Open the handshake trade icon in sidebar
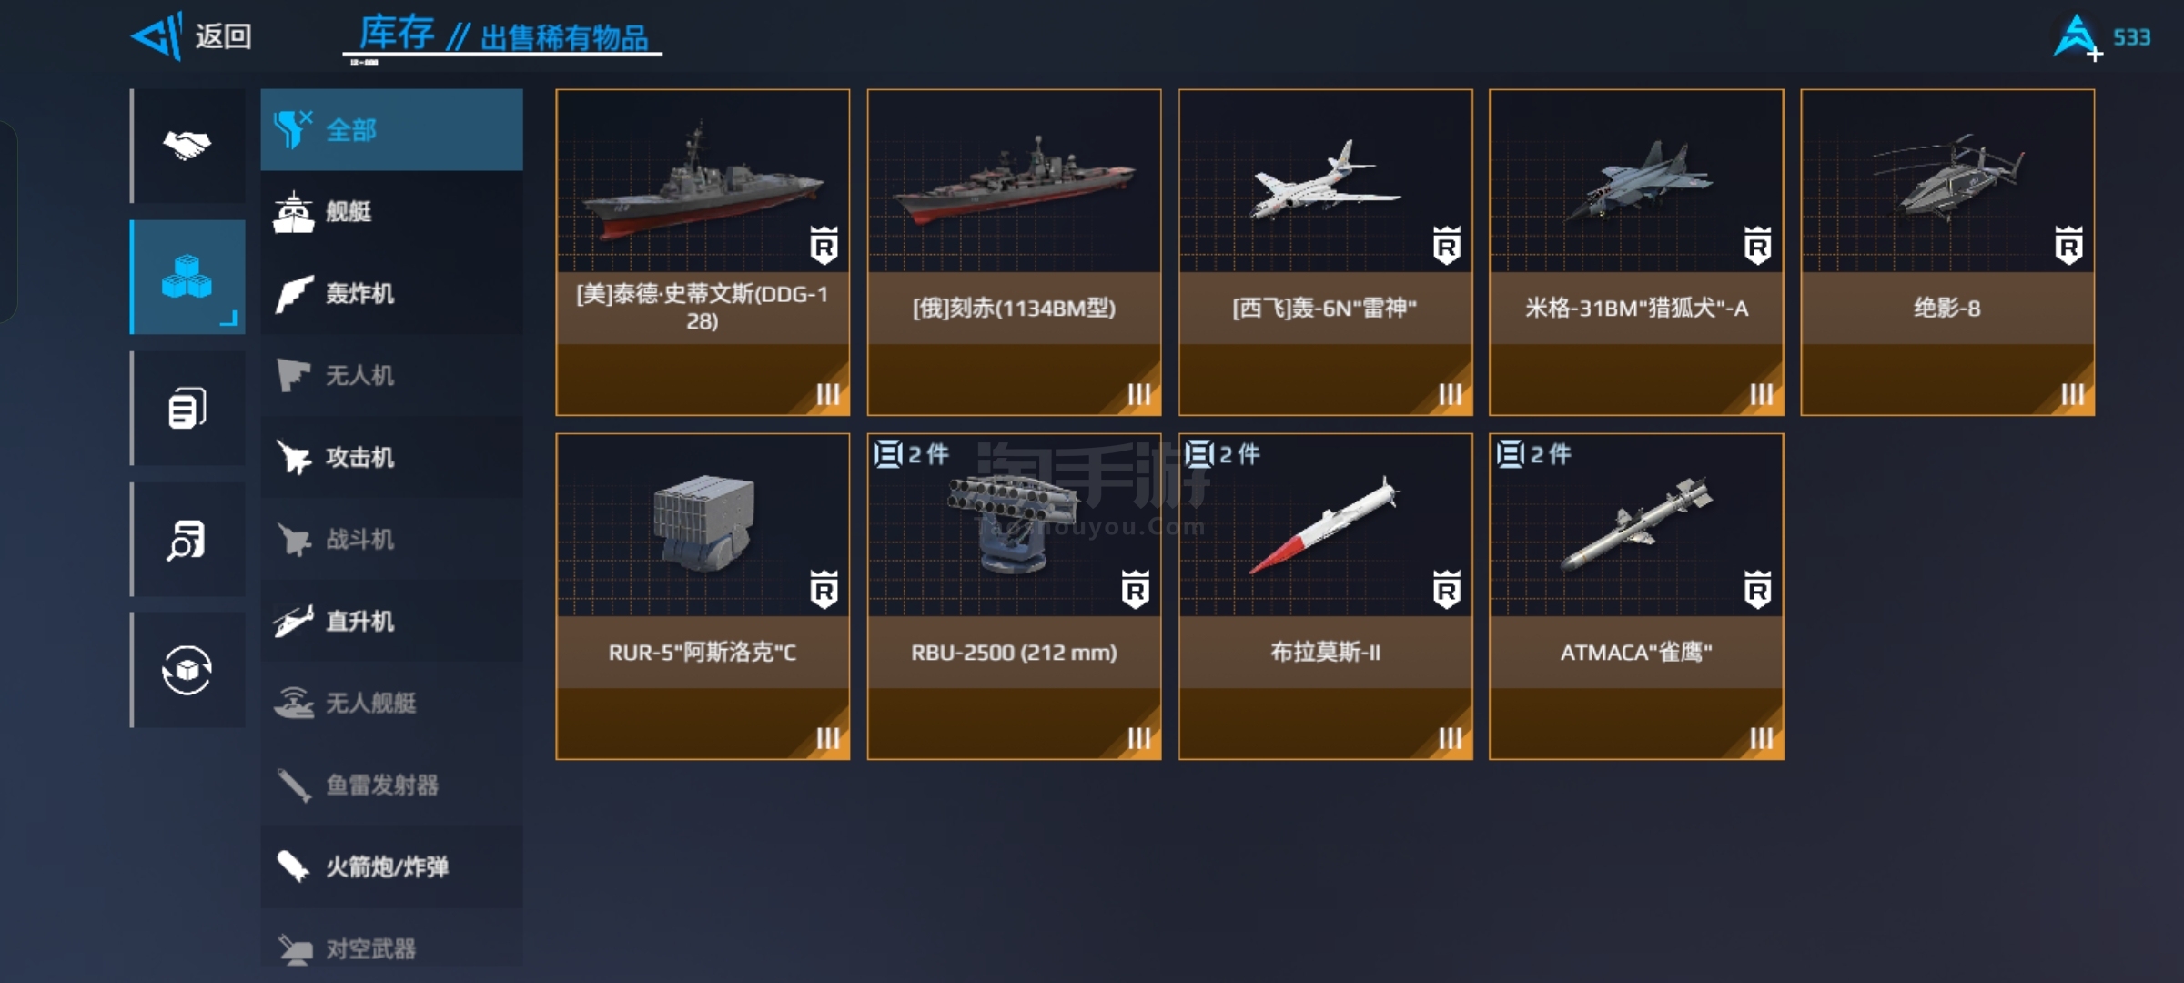The image size is (2184, 983). 187,146
